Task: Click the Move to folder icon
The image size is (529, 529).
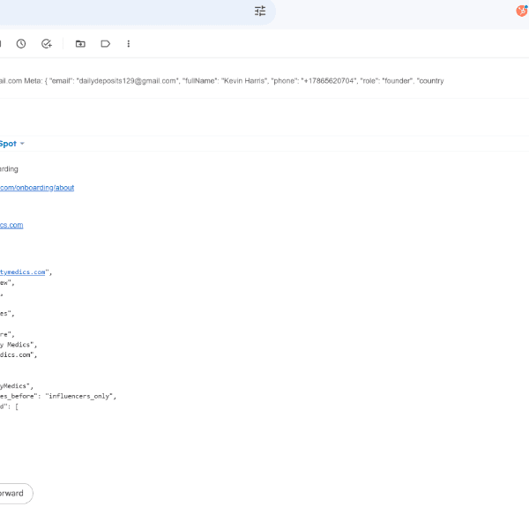Action: 80,43
